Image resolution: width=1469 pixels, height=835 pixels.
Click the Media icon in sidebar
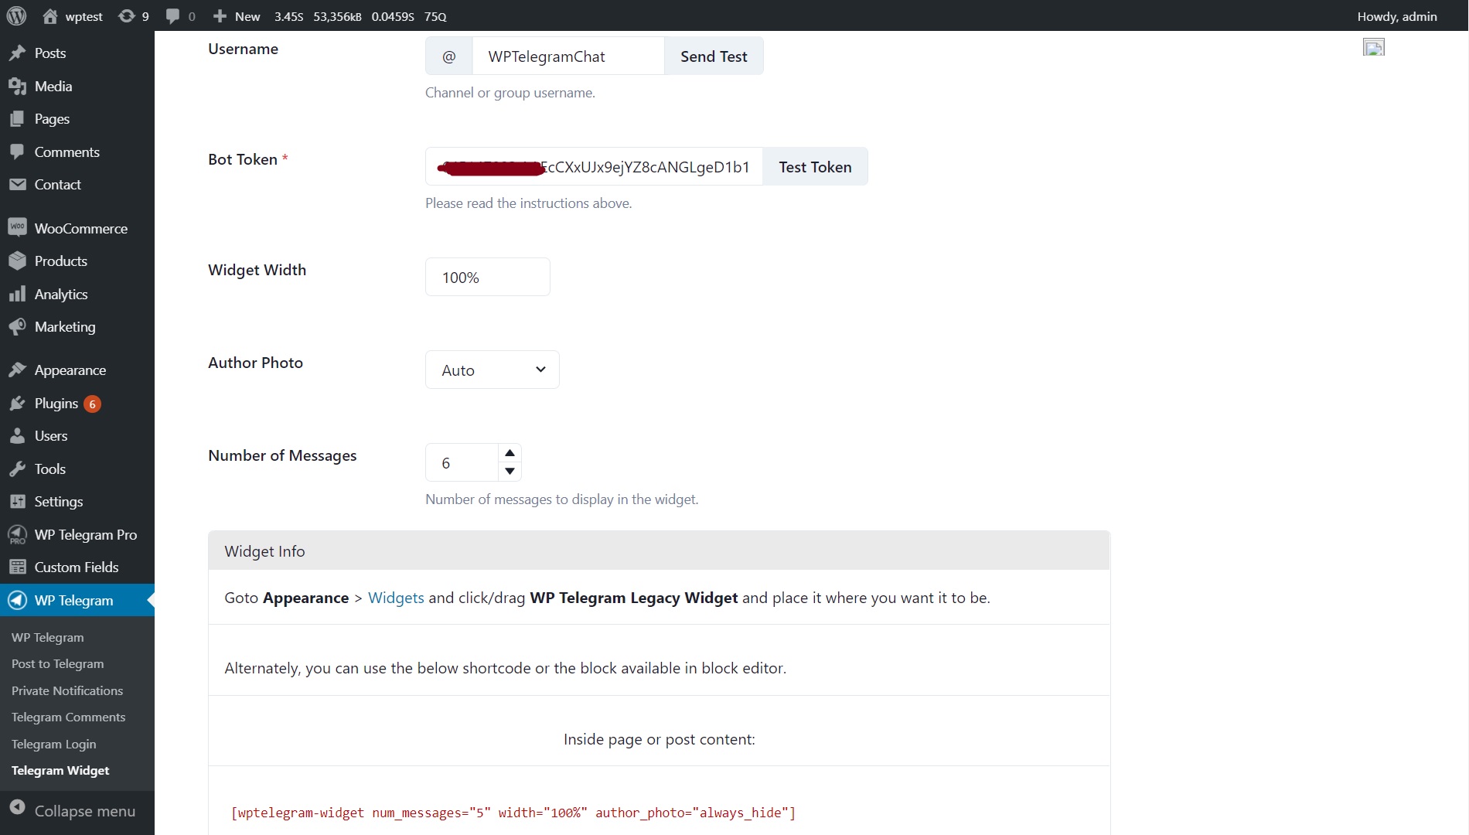click(x=17, y=87)
